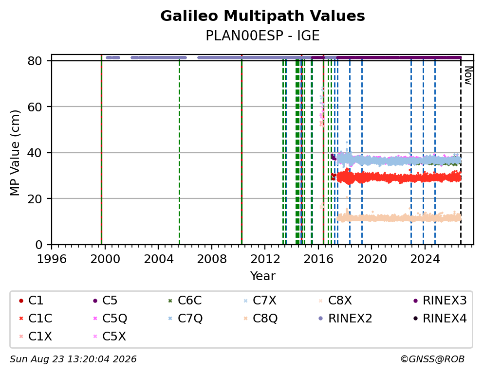
Task: Click the MP Value (cm) axis label
Action: pyautogui.click(x=15, y=153)
